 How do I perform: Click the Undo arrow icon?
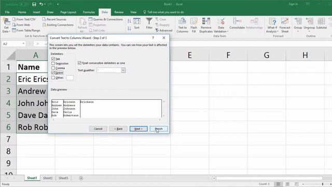[41, 4]
